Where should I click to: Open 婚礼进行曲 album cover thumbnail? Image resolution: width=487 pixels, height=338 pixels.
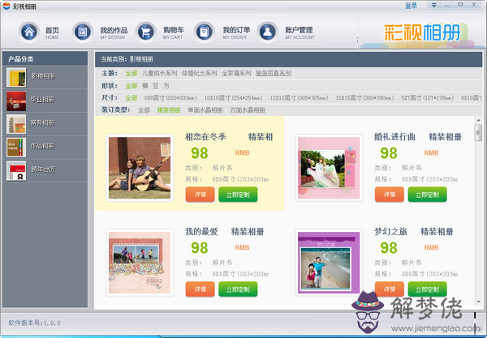tap(329, 168)
